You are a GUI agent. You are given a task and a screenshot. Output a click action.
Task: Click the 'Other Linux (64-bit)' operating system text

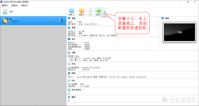(x=88, y=24)
